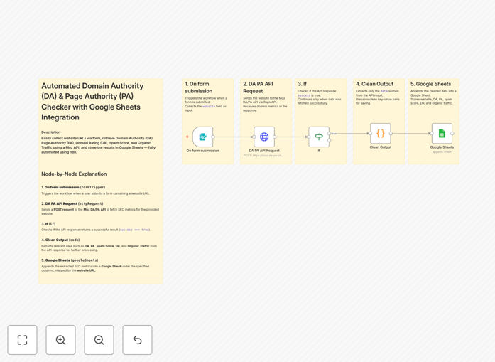Click the false output connector of If node
The image size is (495, 362).
(x=330, y=140)
